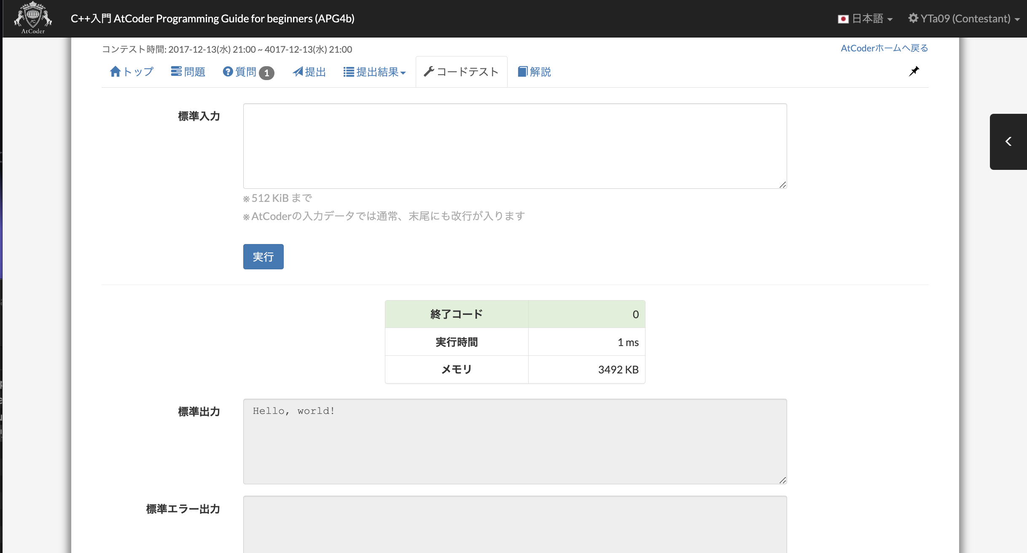Click the 実行時間 label cell
The height and width of the screenshot is (553, 1027).
(x=457, y=342)
